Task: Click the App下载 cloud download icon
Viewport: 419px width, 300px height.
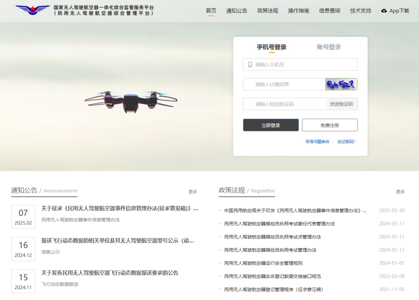Action: point(384,11)
